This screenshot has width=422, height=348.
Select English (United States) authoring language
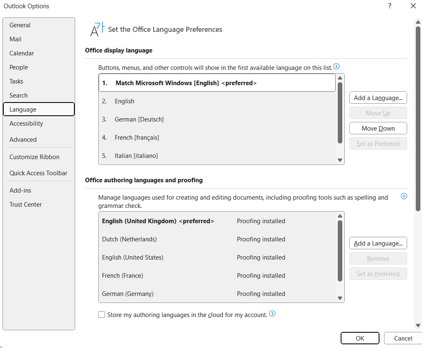tap(217, 257)
